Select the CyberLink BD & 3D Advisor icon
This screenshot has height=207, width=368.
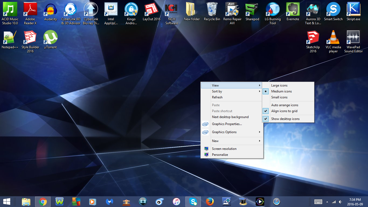point(71,13)
